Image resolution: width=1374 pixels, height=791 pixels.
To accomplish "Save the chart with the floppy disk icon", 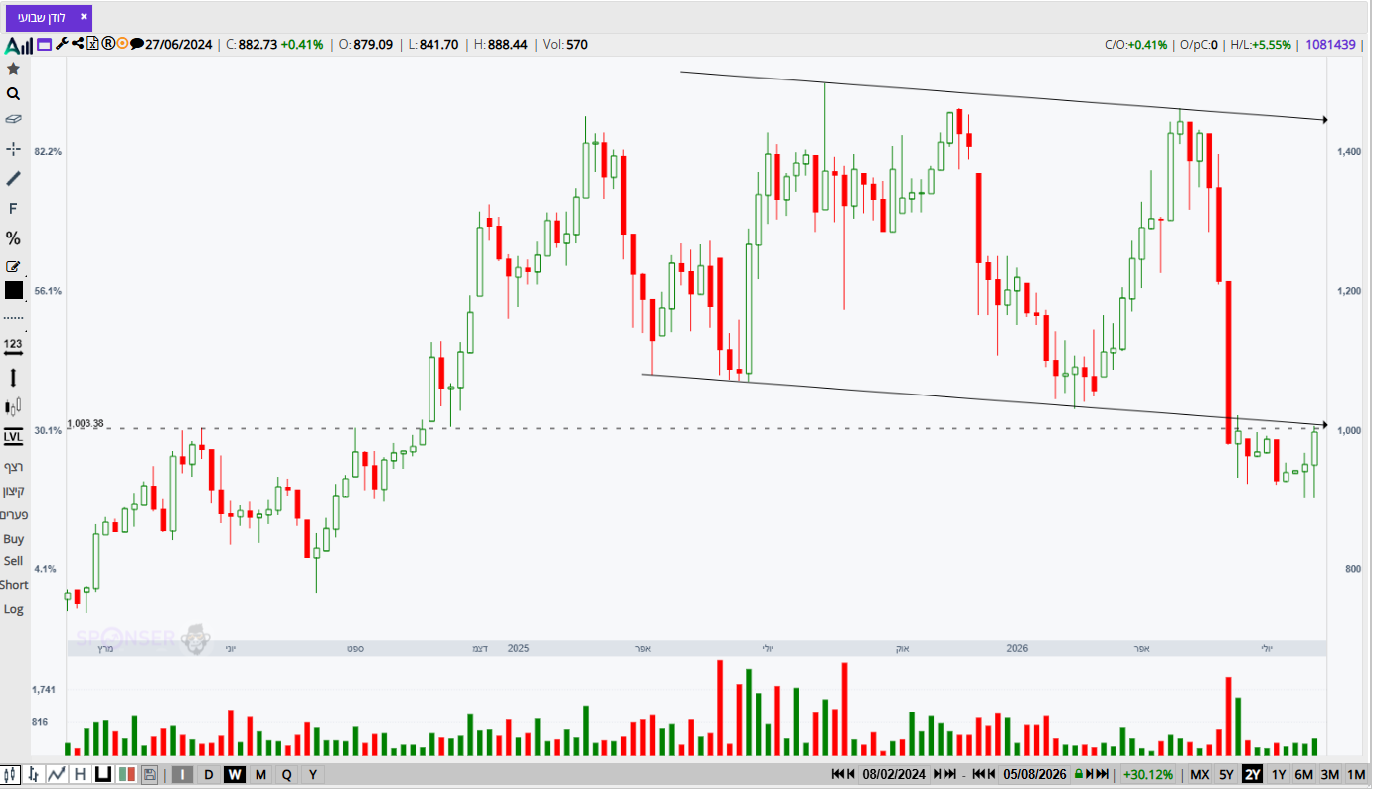I will (149, 774).
